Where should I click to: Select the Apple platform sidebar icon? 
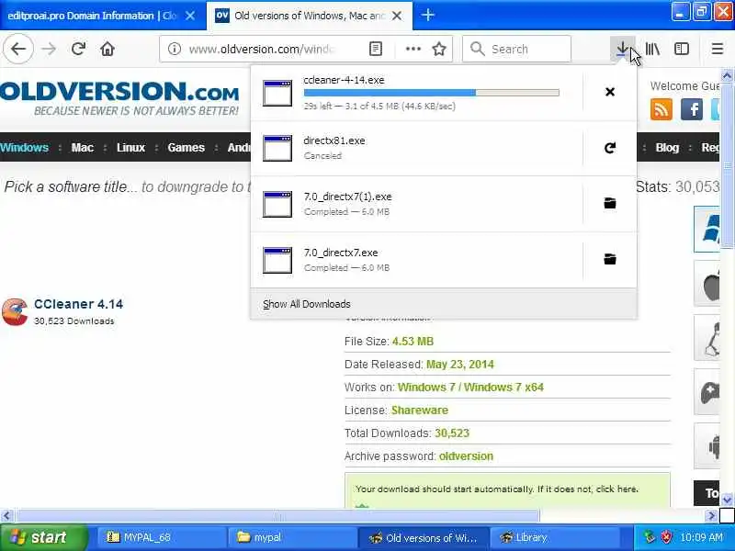[707, 284]
